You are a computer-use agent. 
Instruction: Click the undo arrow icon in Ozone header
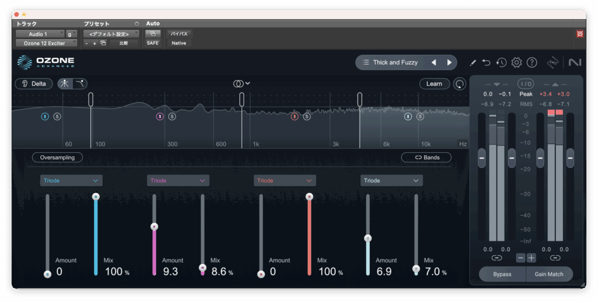coord(486,62)
